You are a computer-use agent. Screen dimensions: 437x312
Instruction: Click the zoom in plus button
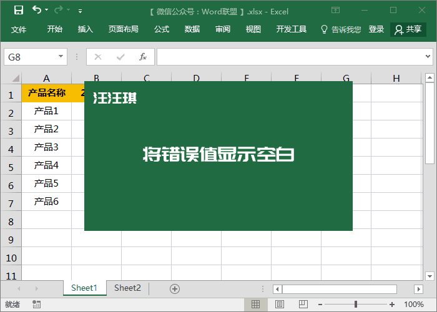click(392, 305)
